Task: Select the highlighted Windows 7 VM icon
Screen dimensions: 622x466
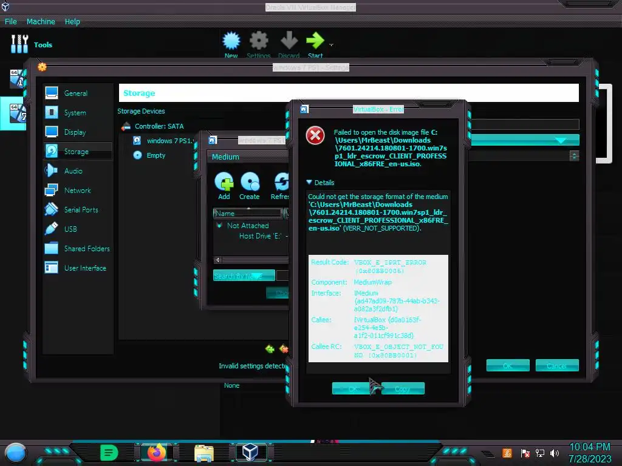Action: (18, 113)
